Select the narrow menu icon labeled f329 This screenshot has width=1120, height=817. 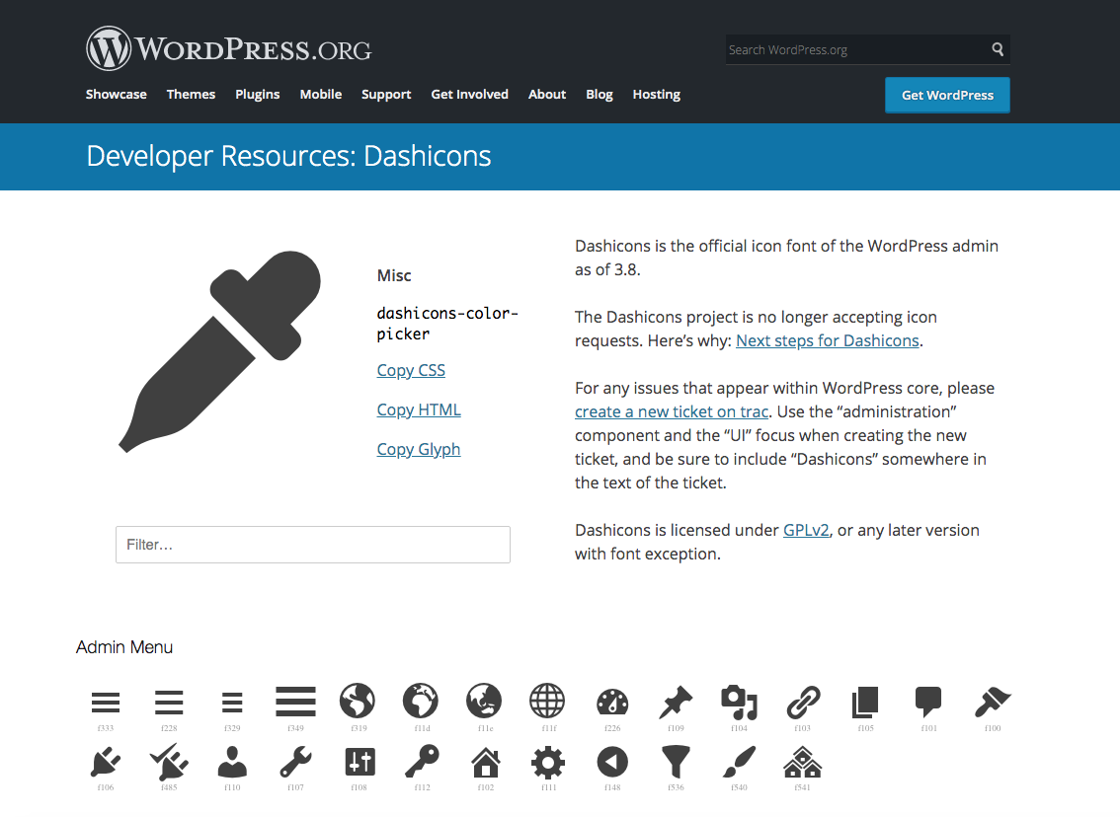[x=232, y=703]
